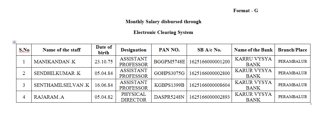Click the 'Electronic Clearing System' heading
This screenshot has width=317, height=119.
coord(163,32)
